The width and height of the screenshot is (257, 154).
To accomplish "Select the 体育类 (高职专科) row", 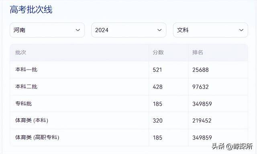I will coord(129,138).
